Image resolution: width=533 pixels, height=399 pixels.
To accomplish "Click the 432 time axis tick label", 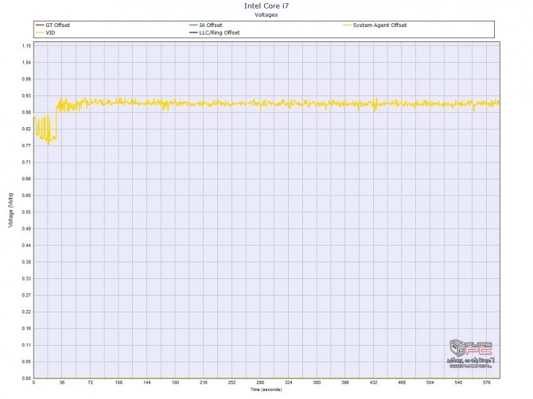I will tap(373, 382).
